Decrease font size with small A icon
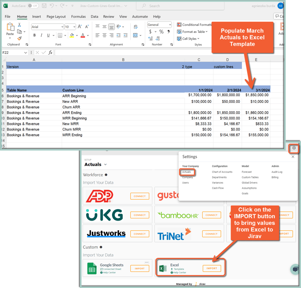Viewport: 301px width, 288px height. coord(87,27)
